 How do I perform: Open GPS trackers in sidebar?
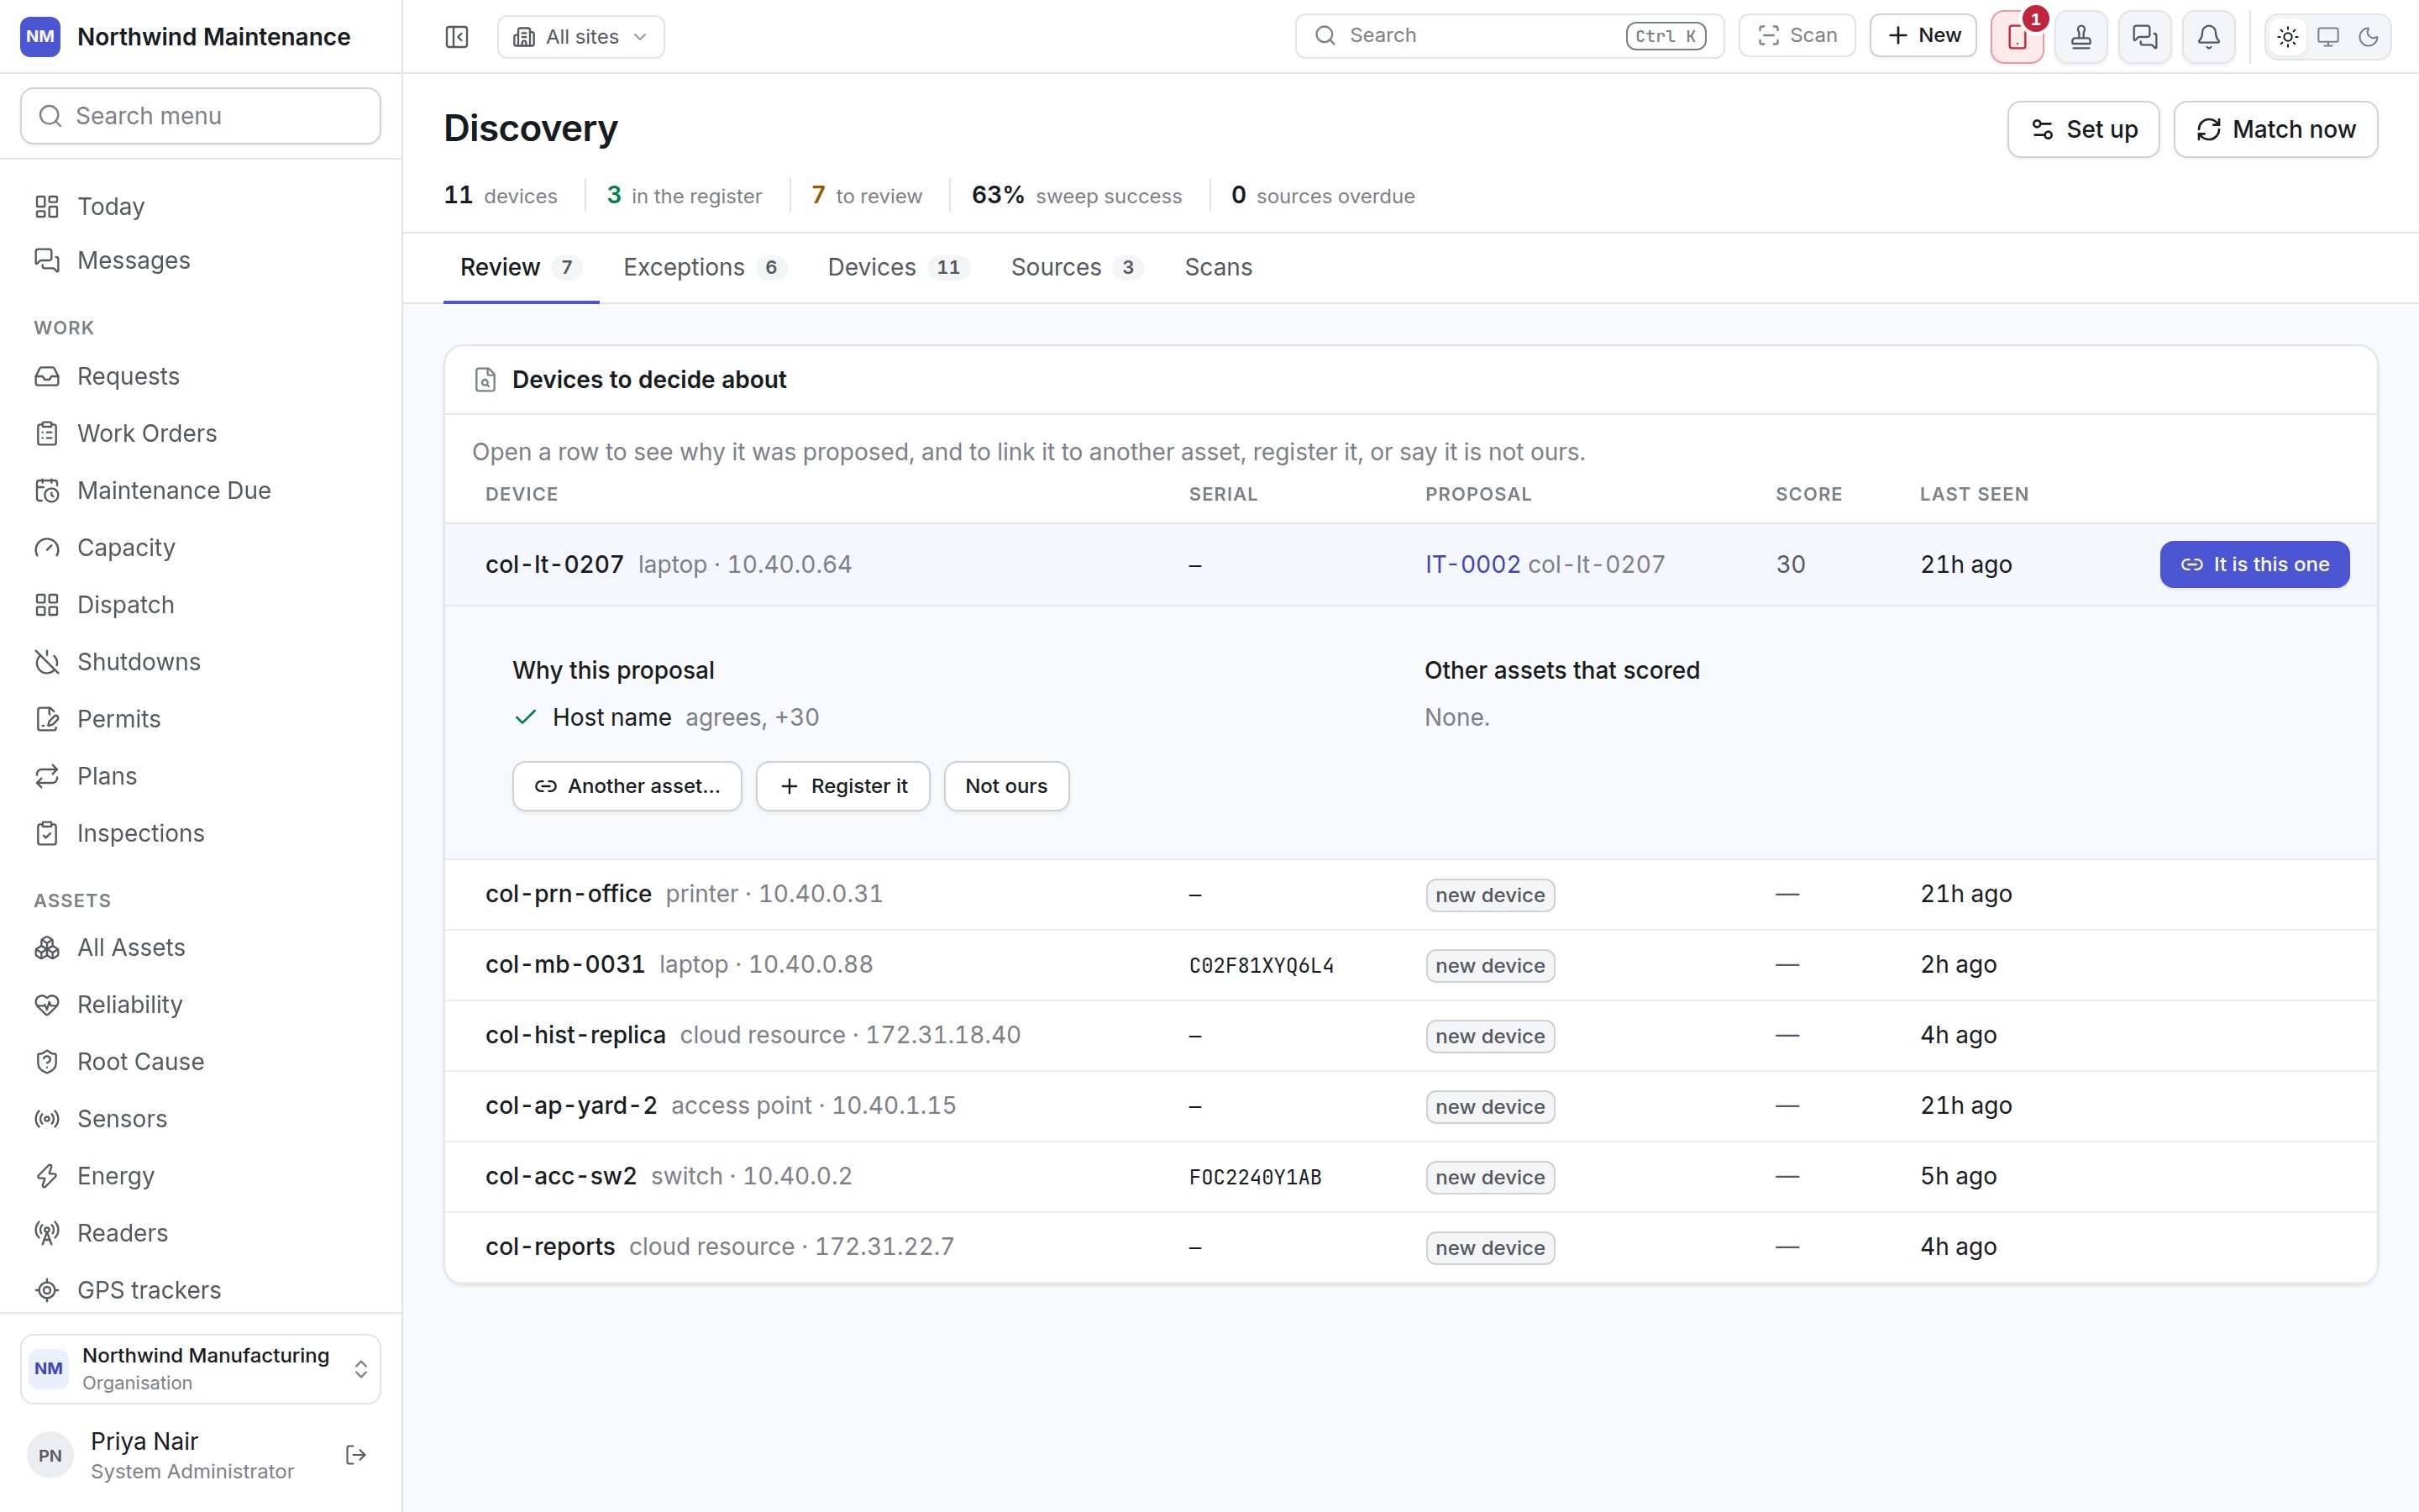tap(200, 1290)
